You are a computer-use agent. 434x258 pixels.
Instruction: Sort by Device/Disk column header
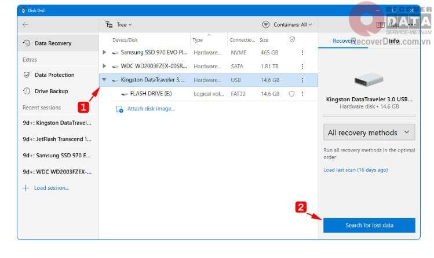pos(125,40)
